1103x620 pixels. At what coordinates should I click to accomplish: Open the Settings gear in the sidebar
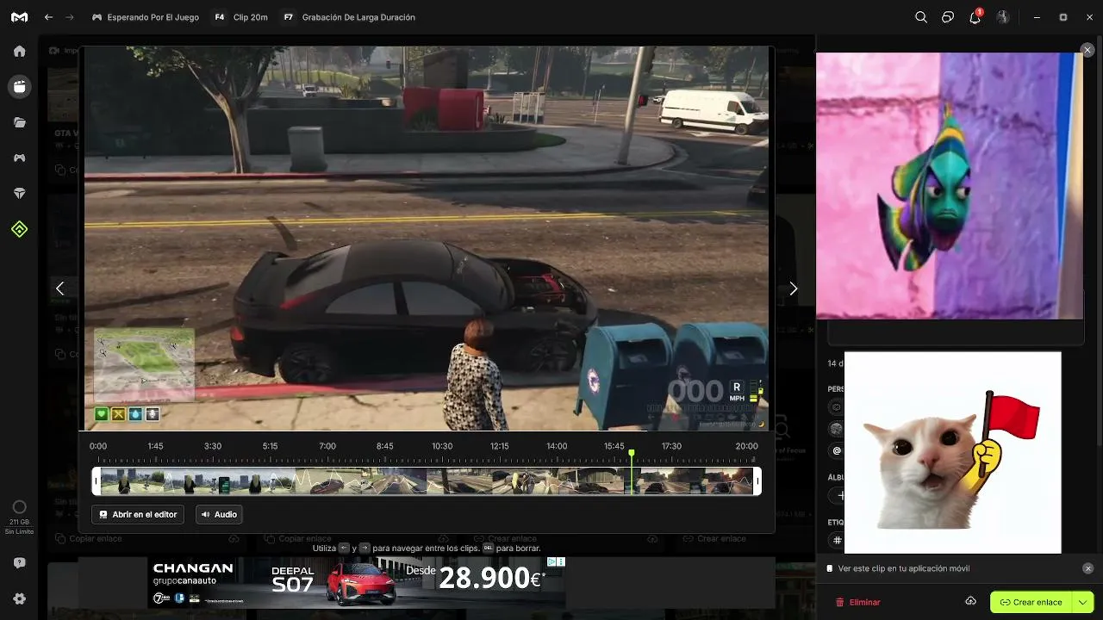[19, 598]
